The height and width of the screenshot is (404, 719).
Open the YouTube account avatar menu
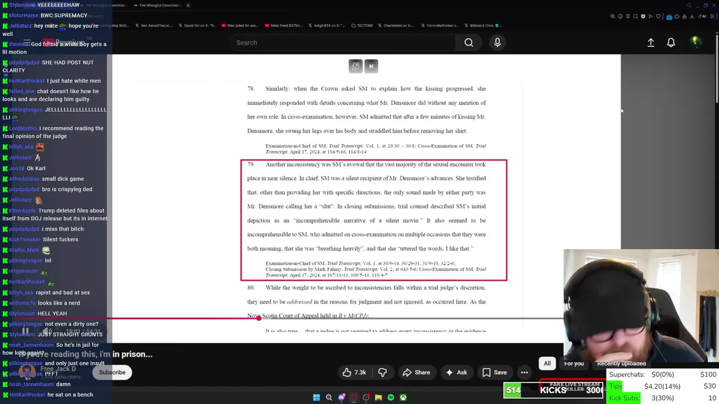point(695,42)
